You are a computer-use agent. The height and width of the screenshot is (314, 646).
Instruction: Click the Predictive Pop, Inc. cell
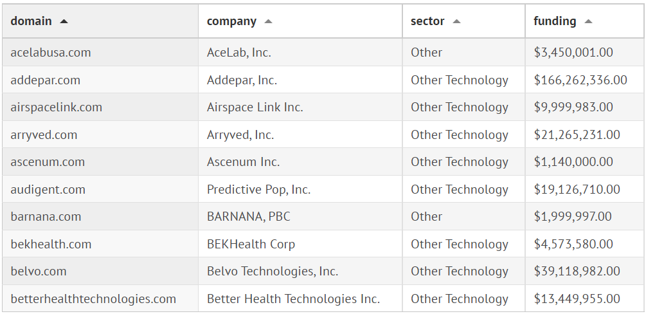pyautogui.click(x=258, y=190)
